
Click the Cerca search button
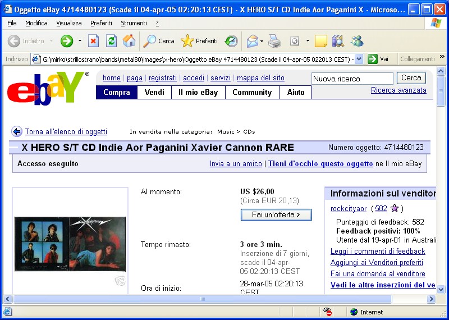pyautogui.click(x=411, y=78)
